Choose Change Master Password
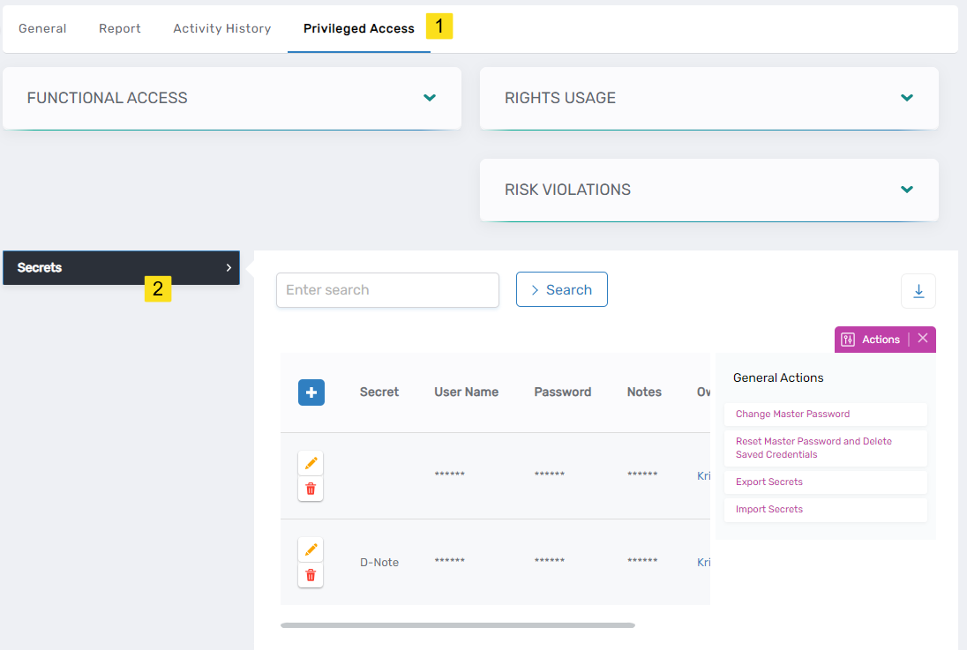This screenshot has width=967, height=650. [792, 414]
